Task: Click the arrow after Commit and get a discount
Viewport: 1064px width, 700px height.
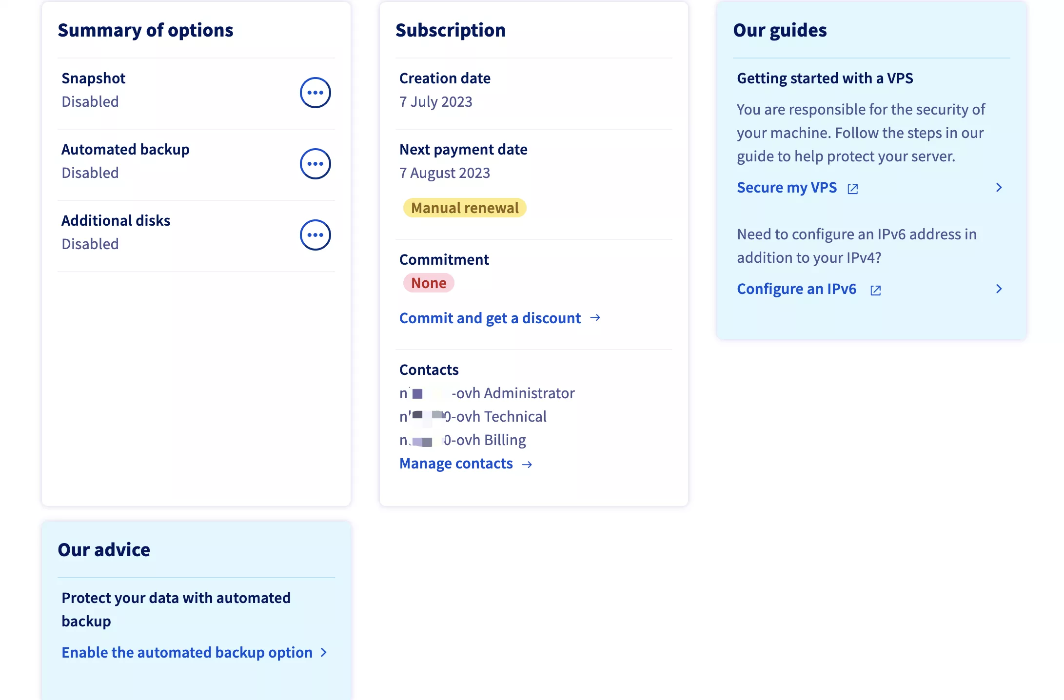Action: (595, 318)
